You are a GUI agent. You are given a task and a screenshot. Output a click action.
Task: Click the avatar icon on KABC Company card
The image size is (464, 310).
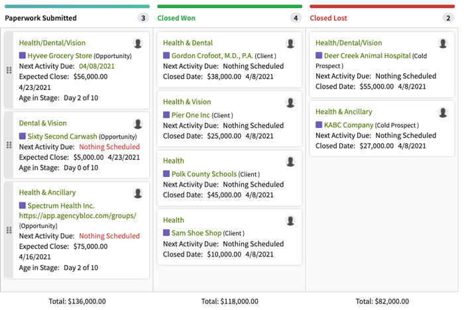pos(443,113)
